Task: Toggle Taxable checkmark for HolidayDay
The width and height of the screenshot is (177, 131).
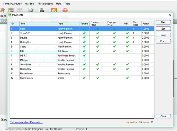Action: coord(84,69)
